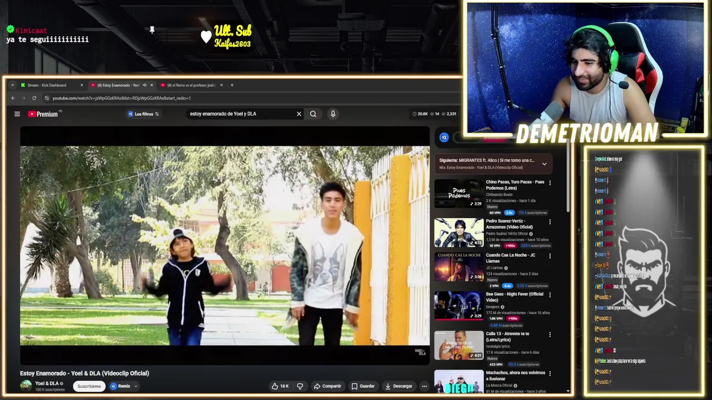
Task: Click the nostalgia lyrics. channel name
Action: point(498,346)
